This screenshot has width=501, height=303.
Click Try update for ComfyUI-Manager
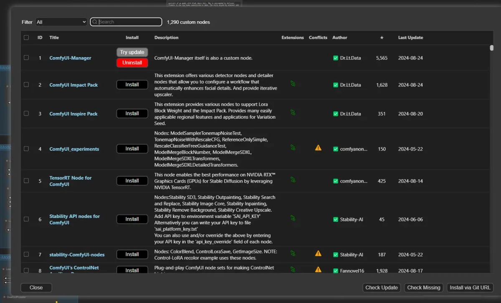point(132,52)
